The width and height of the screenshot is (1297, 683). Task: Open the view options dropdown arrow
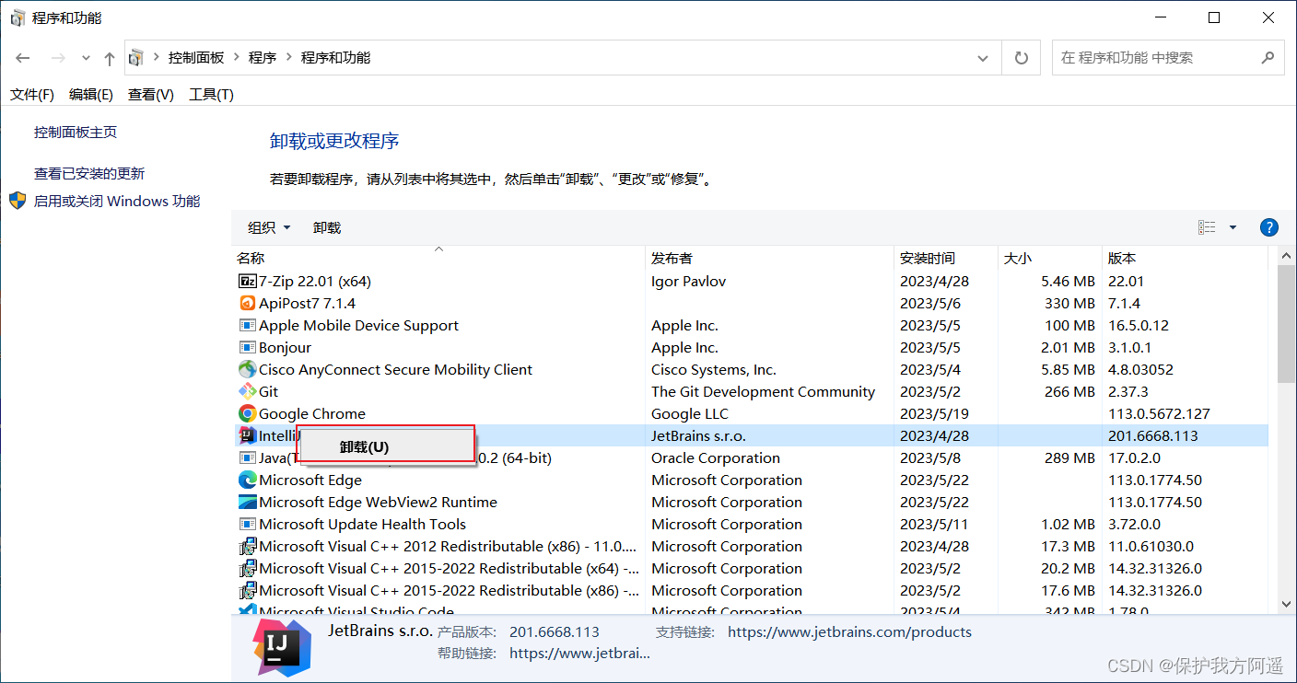tap(1233, 227)
